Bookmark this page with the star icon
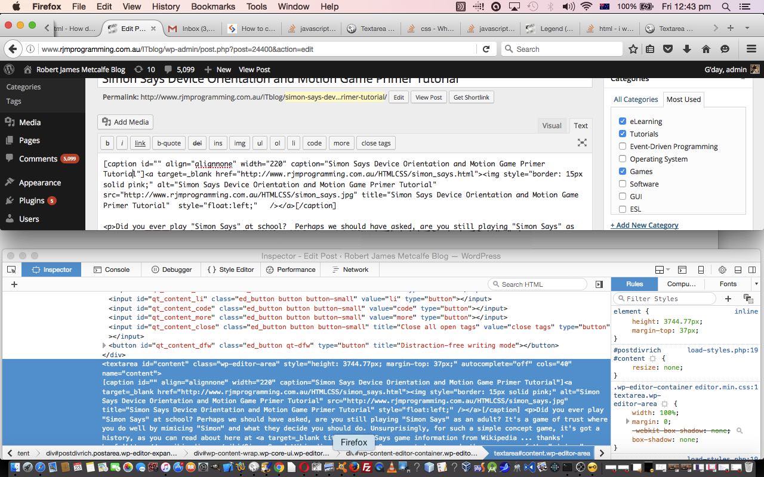The width and height of the screenshot is (764, 477). coord(633,49)
